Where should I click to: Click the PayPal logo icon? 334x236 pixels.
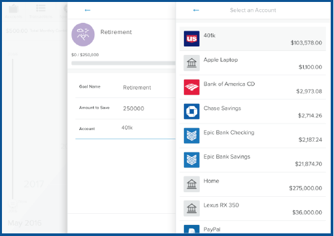pyautogui.click(x=191, y=229)
